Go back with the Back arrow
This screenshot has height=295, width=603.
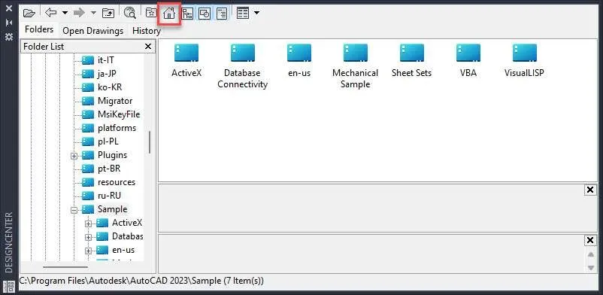tap(50, 13)
